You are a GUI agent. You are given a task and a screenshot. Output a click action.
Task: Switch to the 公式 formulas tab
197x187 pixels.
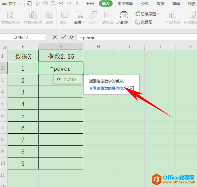[x=145, y=4]
